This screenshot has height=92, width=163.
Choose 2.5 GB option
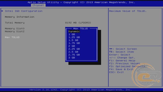coord(73,52)
